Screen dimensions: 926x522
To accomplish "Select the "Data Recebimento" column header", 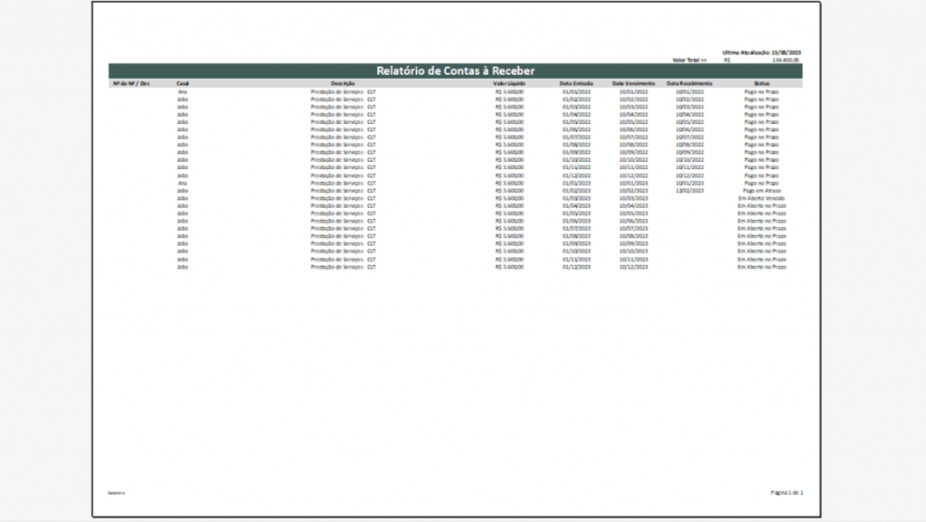I will tap(689, 84).
